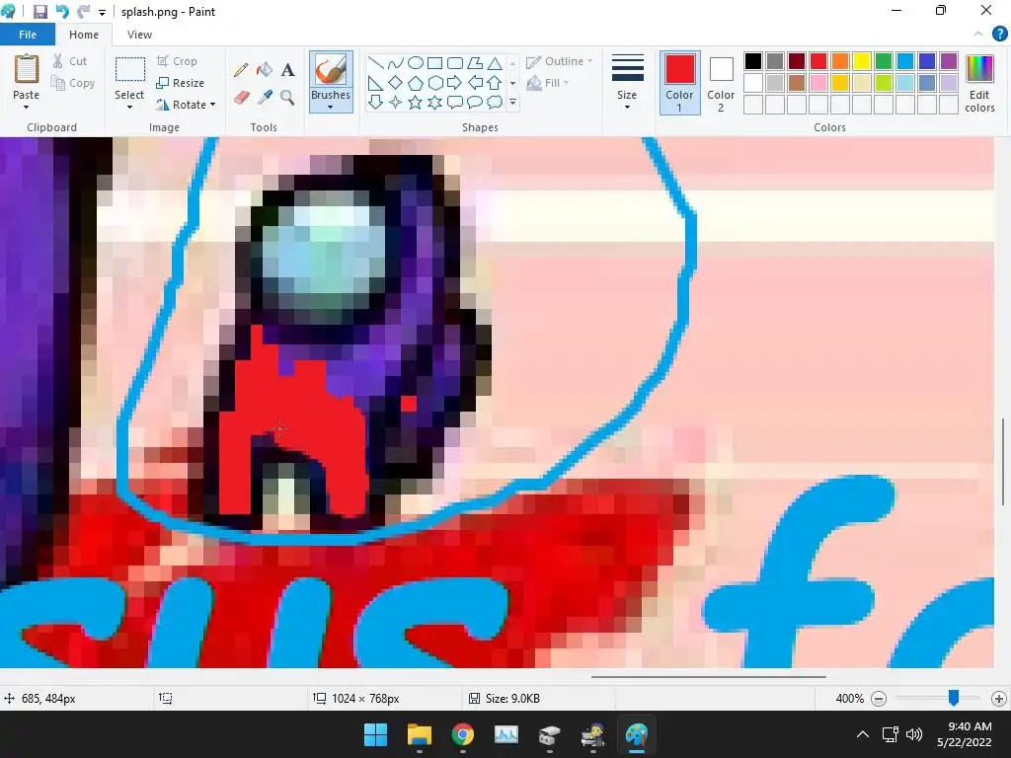Choose the Diamond shape
This screenshot has width=1011, height=758.
(x=395, y=83)
